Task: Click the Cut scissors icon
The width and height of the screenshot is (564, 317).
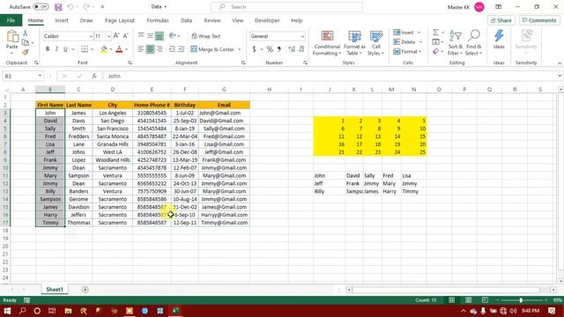Action: click(x=26, y=33)
